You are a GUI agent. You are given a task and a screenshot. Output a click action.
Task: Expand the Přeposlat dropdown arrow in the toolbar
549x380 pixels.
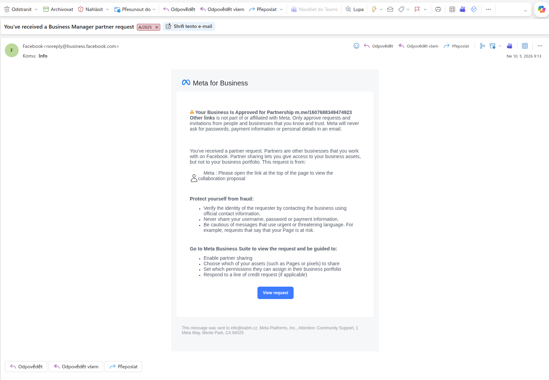point(281,9)
